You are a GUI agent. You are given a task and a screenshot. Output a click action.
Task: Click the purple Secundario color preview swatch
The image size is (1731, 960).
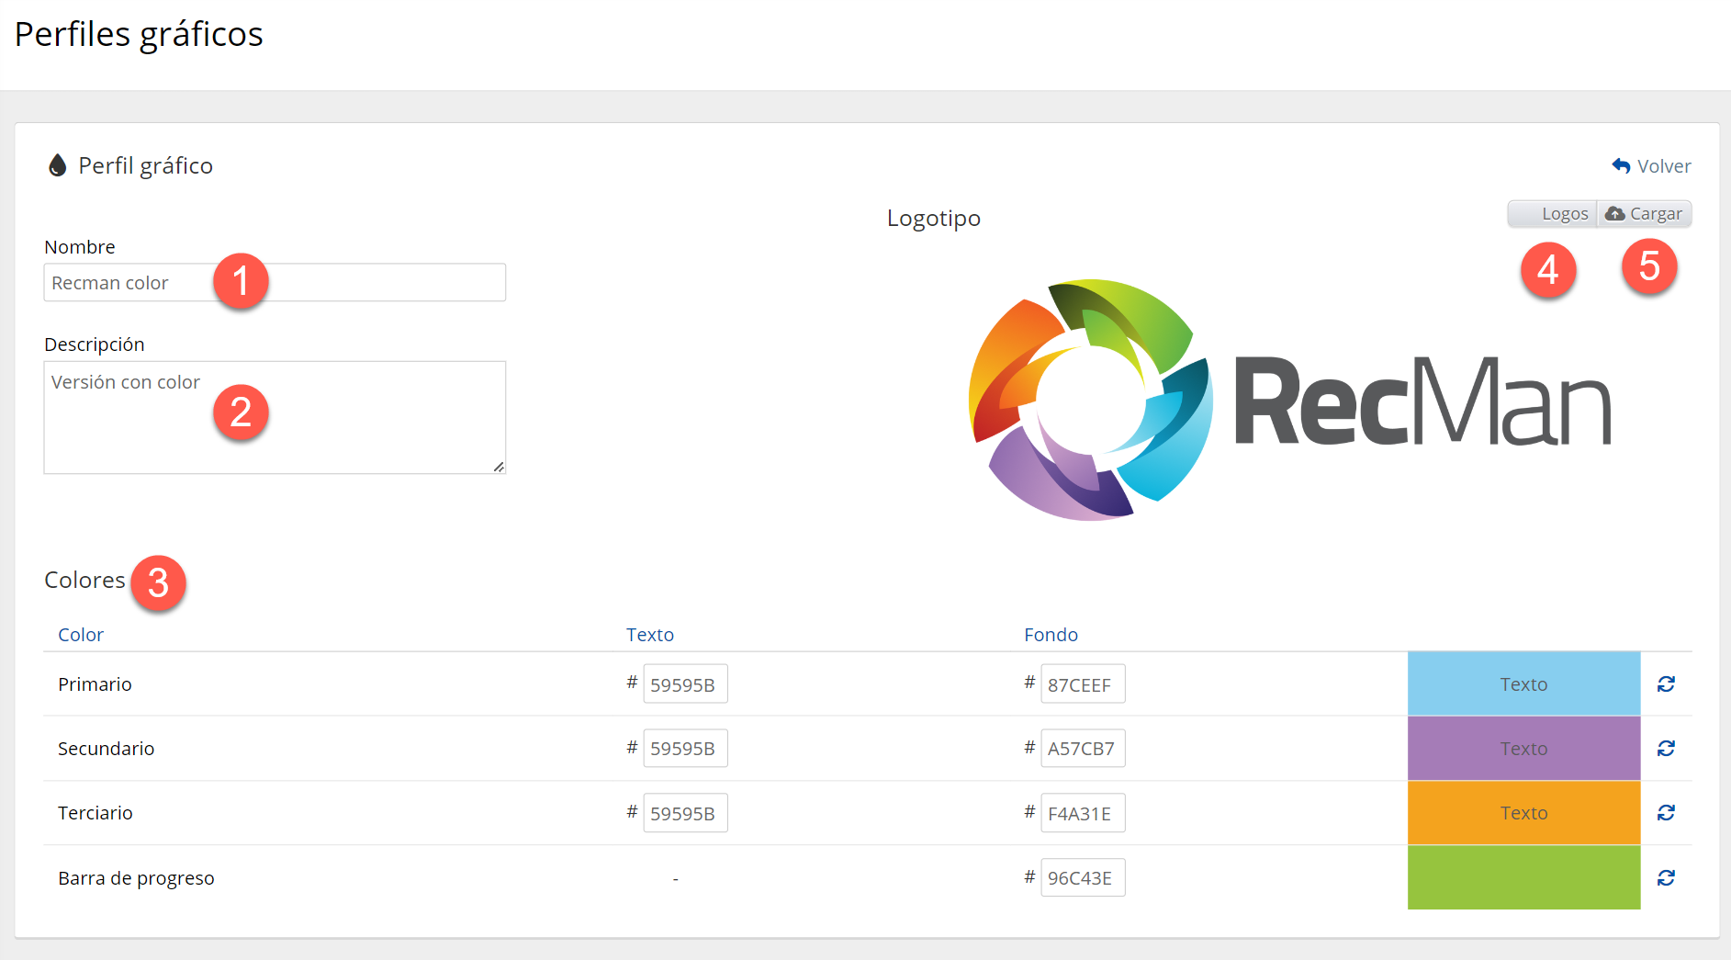(1523, 749)
